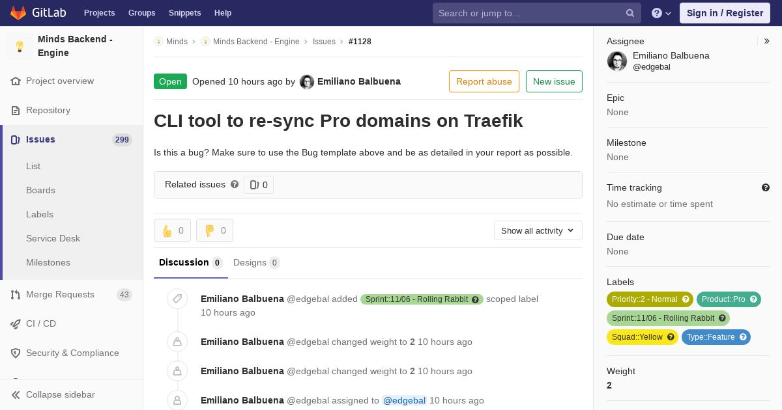The image size is (782, 410).
Task: Toggle the thumbs up reaction
Action: pyautogui.click(x=172, y=230)
